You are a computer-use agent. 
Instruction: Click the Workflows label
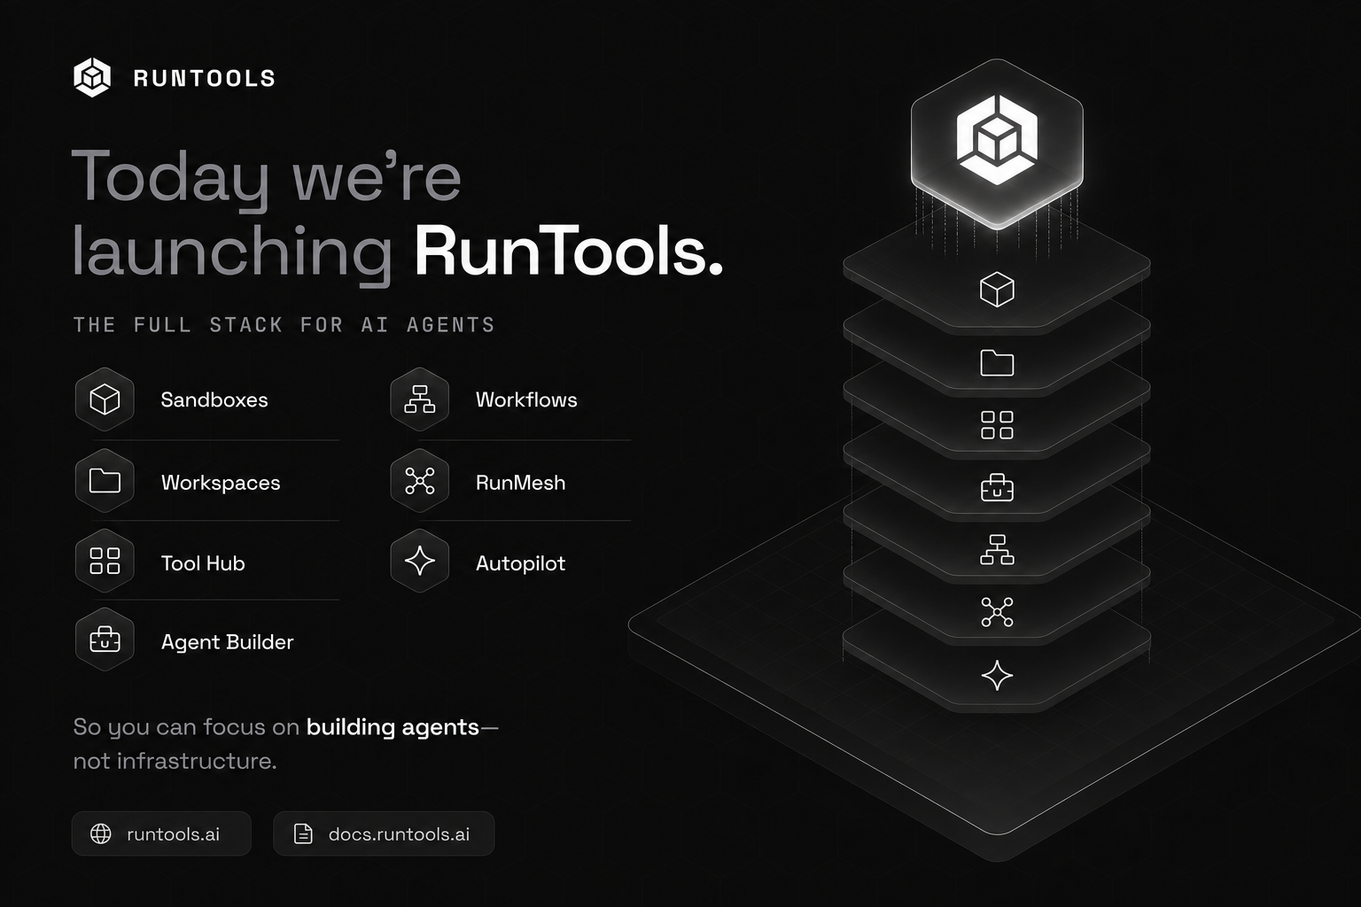point(526,399)
